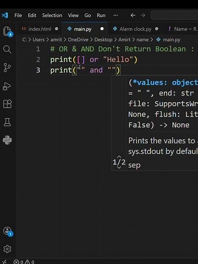
Task: Click the name breadcrumb segment
Action: (x=143, y=40)
